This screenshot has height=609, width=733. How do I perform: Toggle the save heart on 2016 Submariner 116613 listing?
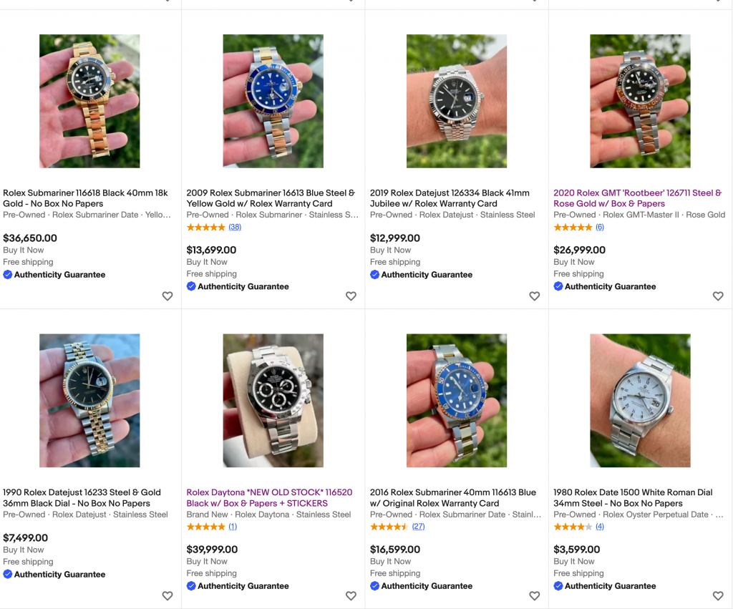(534, 595)
